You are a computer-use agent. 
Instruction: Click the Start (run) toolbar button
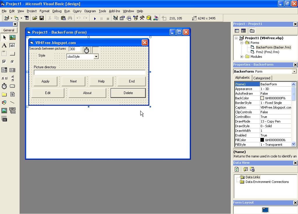click(x=95, y=18)
